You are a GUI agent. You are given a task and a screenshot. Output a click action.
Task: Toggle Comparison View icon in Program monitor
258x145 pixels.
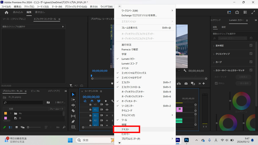point(193,83)
